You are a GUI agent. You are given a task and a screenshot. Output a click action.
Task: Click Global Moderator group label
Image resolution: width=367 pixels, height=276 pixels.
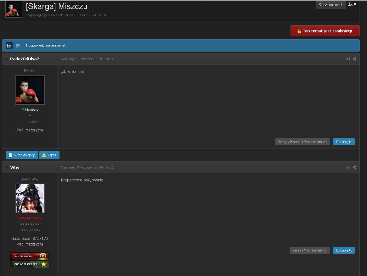tap(30, 218)
